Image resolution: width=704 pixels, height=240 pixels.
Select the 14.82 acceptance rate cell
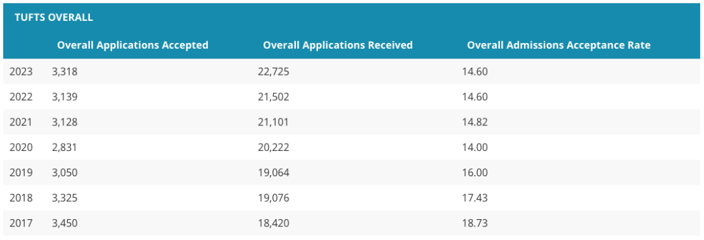point(475,122)
